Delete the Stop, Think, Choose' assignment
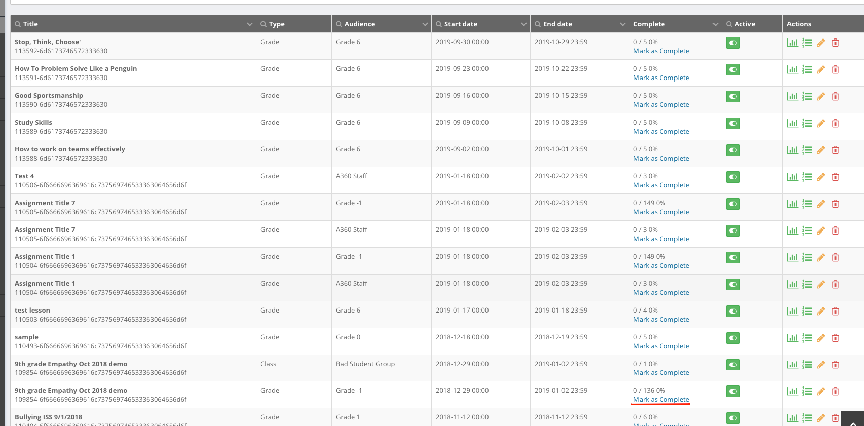Viewport: 864px width, 426px height. (835, 43)
